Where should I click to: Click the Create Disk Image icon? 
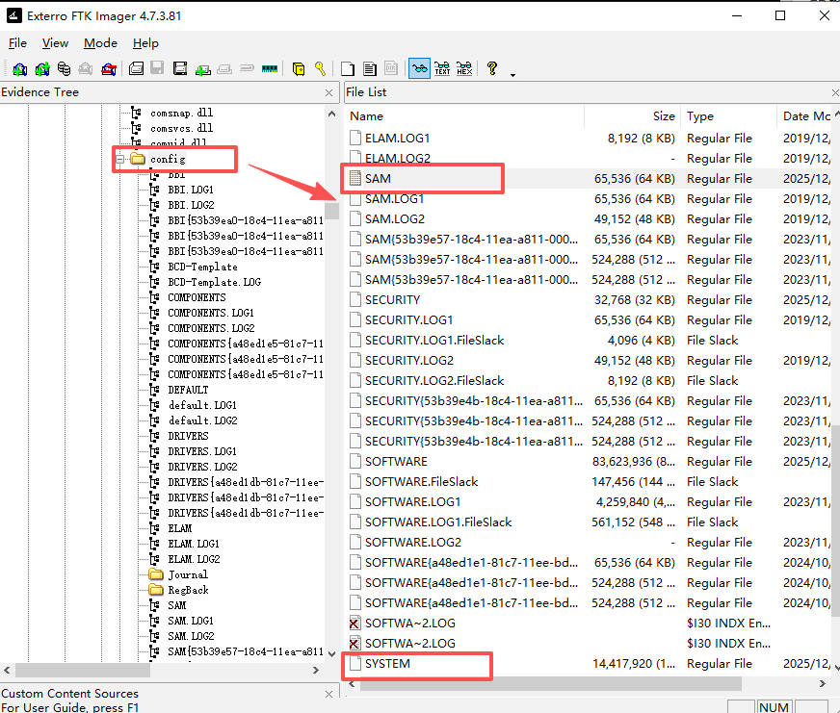click(136, 68)
